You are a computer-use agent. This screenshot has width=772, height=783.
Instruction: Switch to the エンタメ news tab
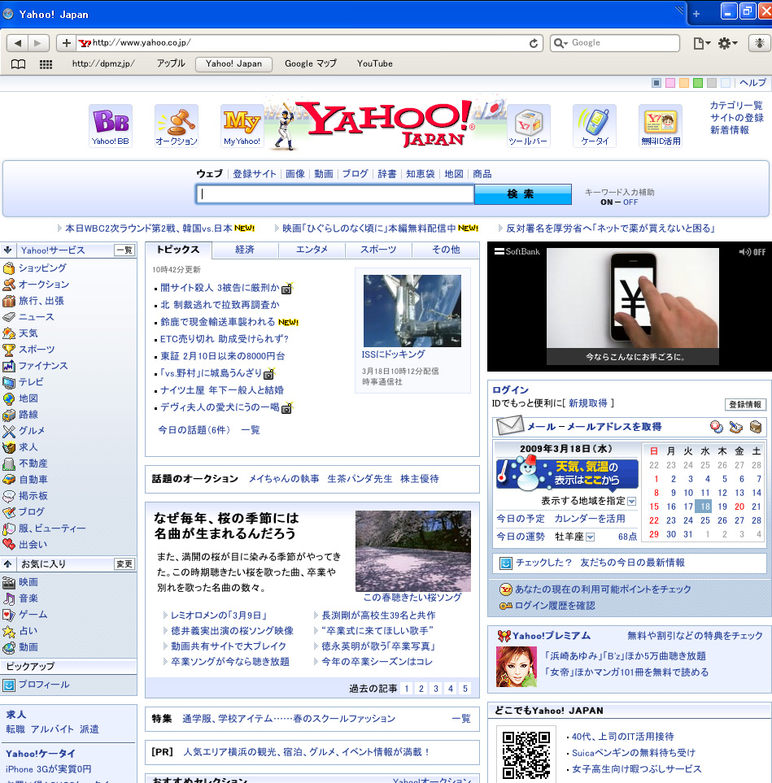[312, 250]
